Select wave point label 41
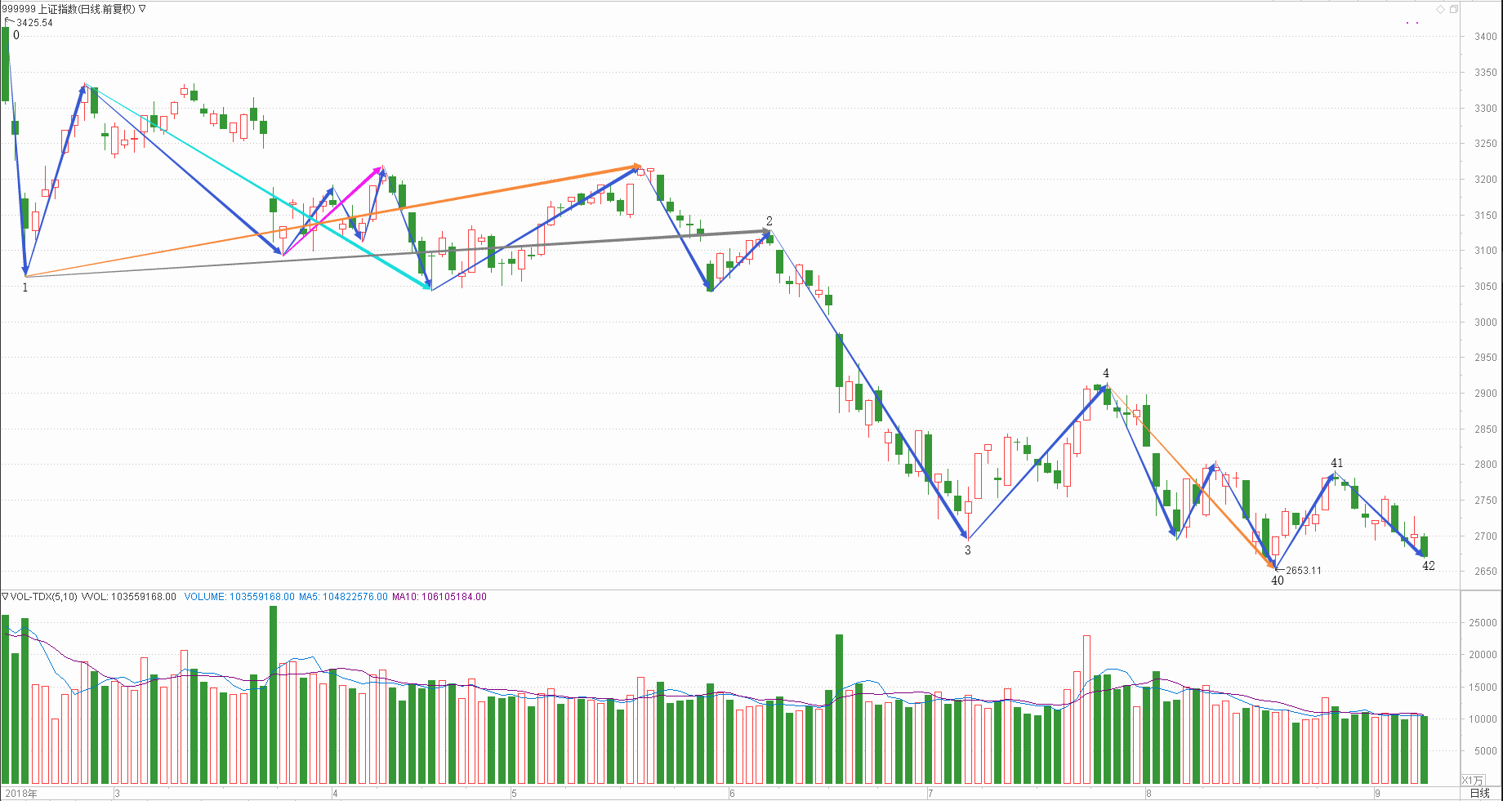The image size is (1503, 801). click(1336, 463)
